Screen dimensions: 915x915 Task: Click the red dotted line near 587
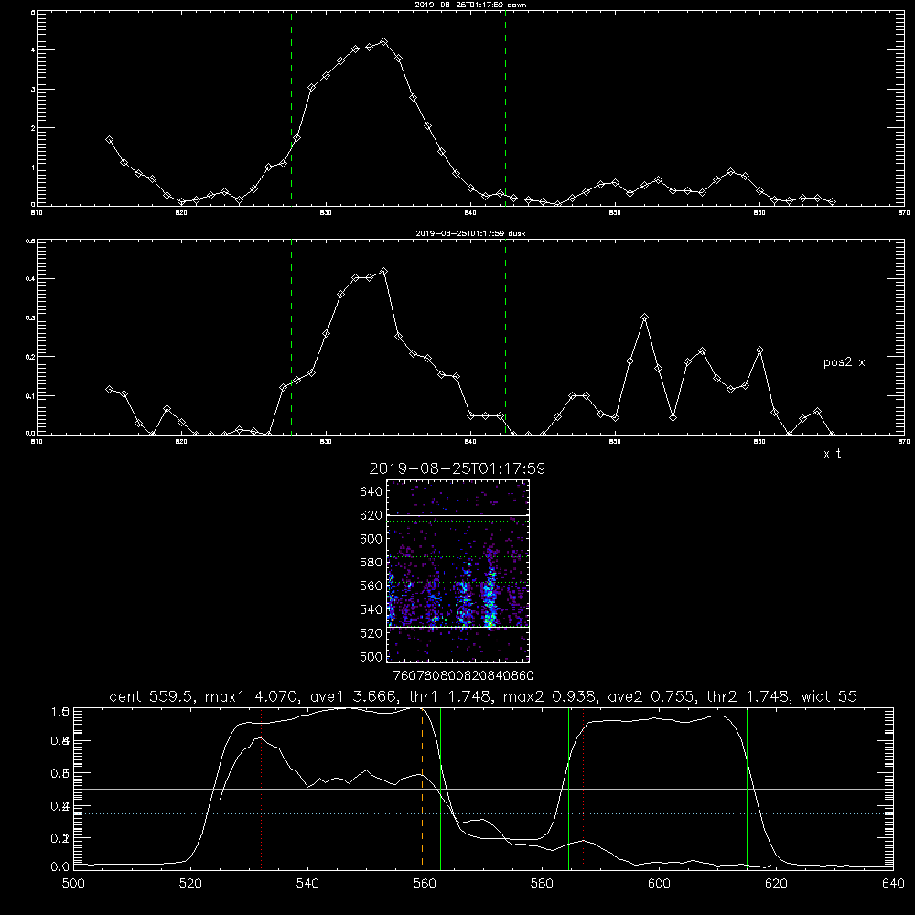coord(583,789)
